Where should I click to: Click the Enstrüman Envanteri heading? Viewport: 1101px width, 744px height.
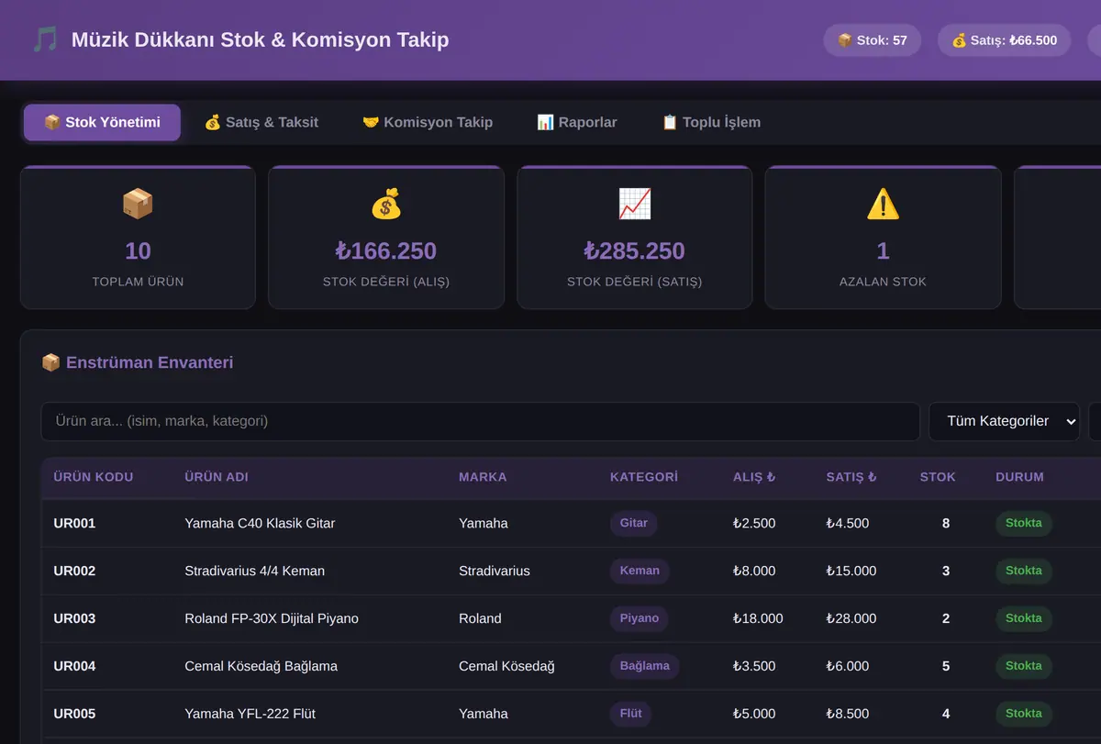coord(138,362)
